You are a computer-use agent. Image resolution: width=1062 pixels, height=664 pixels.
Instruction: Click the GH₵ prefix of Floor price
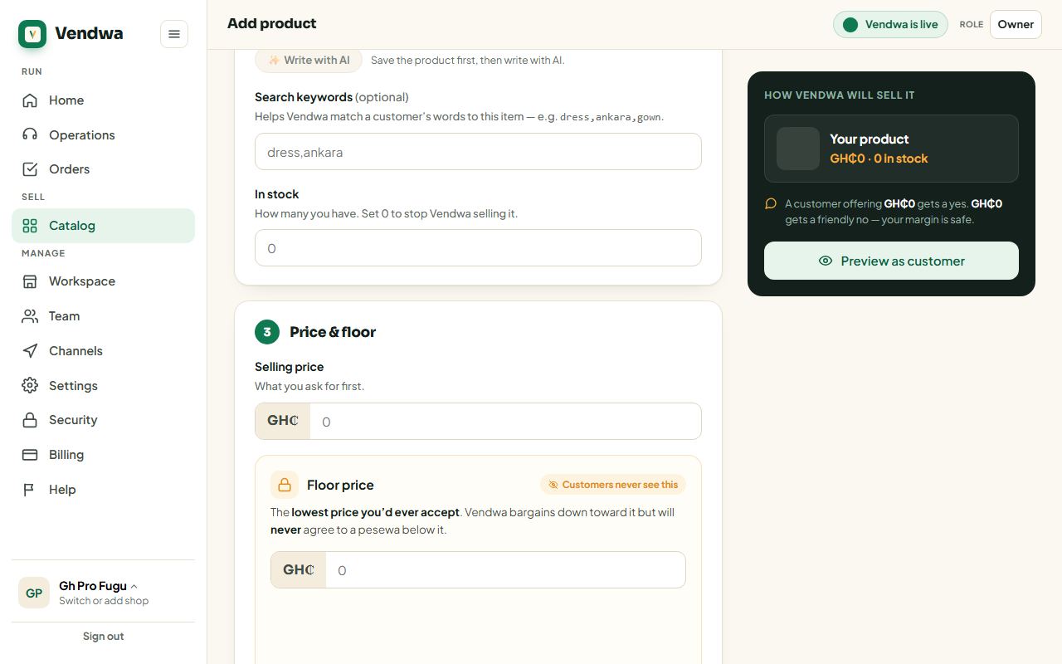coord(299,570)
